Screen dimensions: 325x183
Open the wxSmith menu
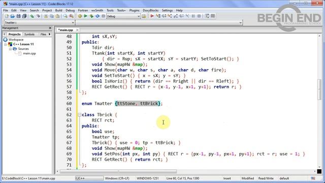click(97, 10)
